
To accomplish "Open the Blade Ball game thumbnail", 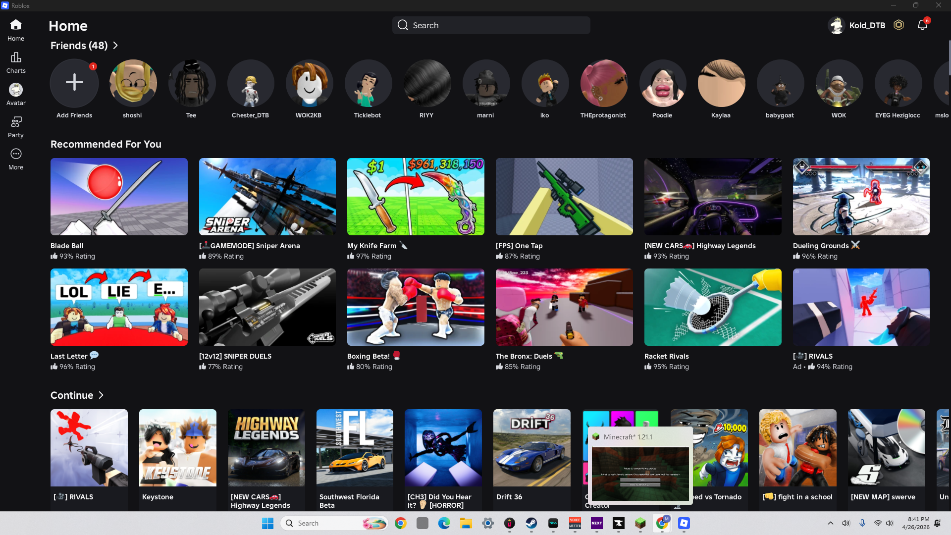I will pos(119,197).
